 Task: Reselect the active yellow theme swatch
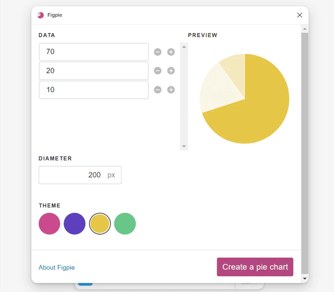click(100, 224)
